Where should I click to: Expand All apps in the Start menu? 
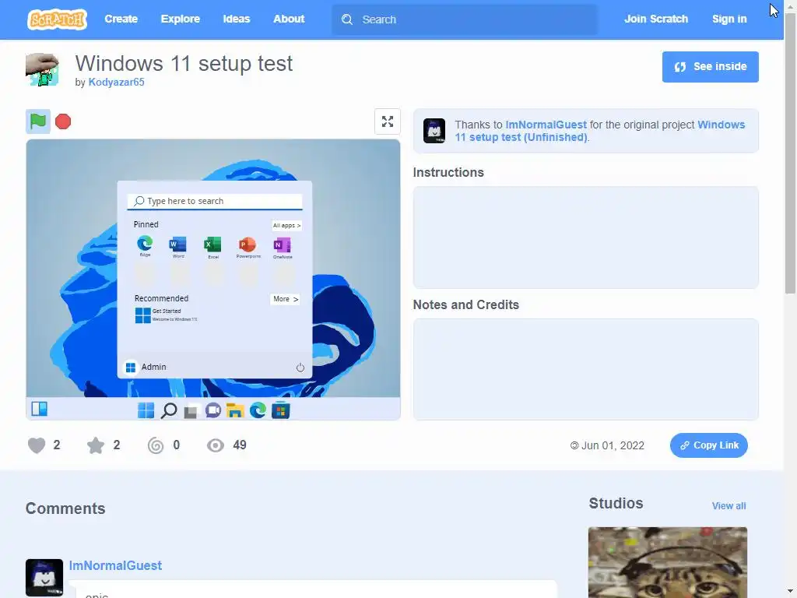point(286,225)
